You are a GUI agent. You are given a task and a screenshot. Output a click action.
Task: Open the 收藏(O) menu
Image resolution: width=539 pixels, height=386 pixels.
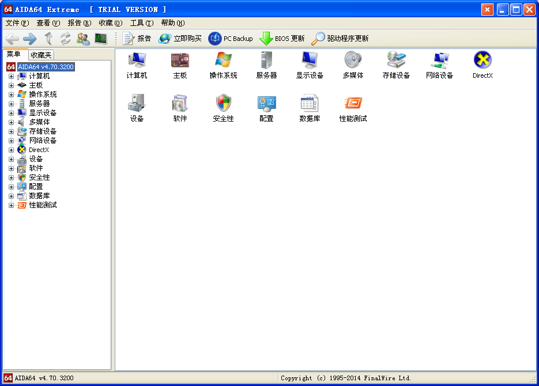(x=110, y=23)
